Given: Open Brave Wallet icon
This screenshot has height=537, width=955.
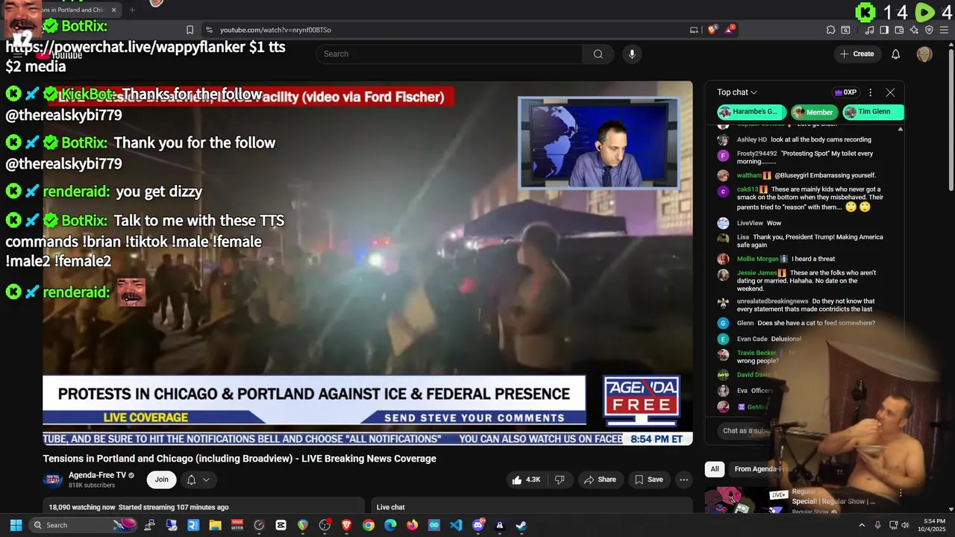Looking at the screenshot, I should click(901, 30).
